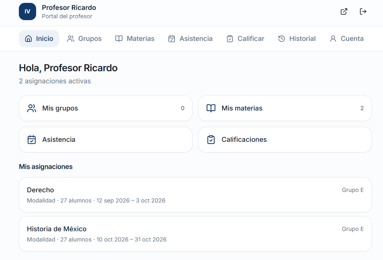
Task: Click the Mis asignaciones heading
Action: pos(46,167)
